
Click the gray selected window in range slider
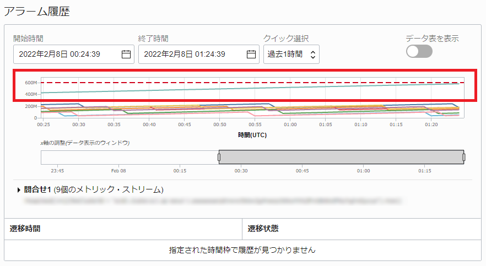[342, 158]
